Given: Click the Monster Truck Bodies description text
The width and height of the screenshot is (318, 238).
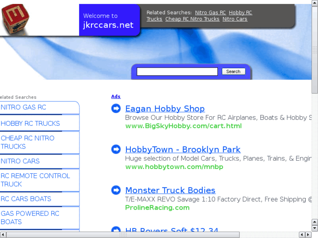Looking at the screenshot, I should coord(218,199).
